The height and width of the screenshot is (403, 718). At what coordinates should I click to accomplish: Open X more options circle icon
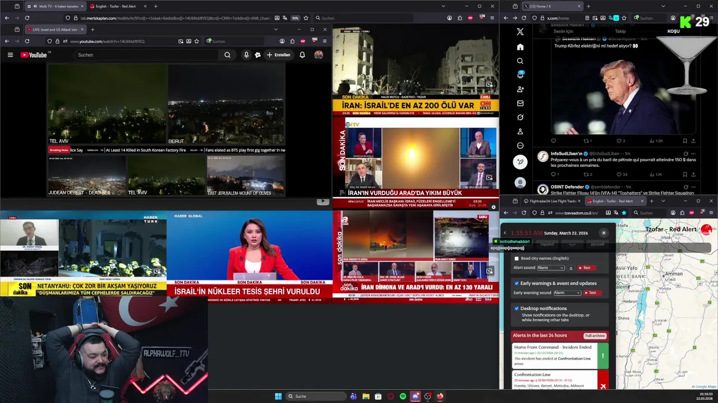520,146
